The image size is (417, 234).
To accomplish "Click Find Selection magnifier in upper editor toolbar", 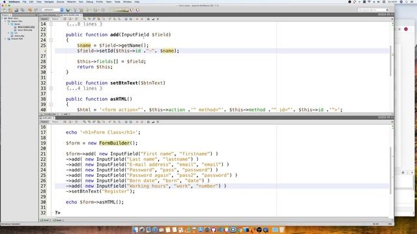I will pos(85,19).
